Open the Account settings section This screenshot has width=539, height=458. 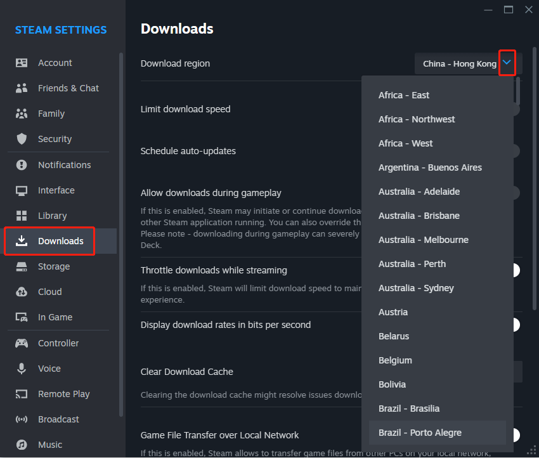coord(22,62)
